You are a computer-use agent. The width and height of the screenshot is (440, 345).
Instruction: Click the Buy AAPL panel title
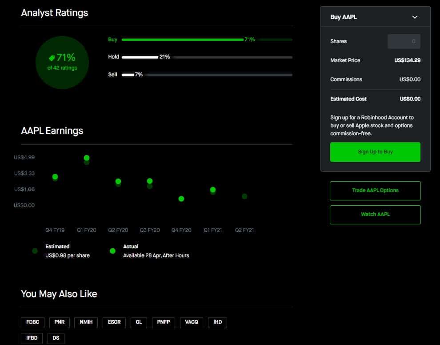coord(344,17)
